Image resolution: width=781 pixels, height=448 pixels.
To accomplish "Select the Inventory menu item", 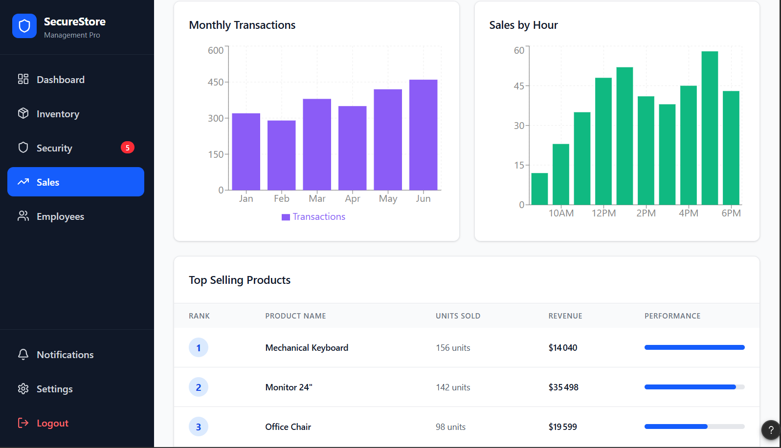I will tap(76, 113).
